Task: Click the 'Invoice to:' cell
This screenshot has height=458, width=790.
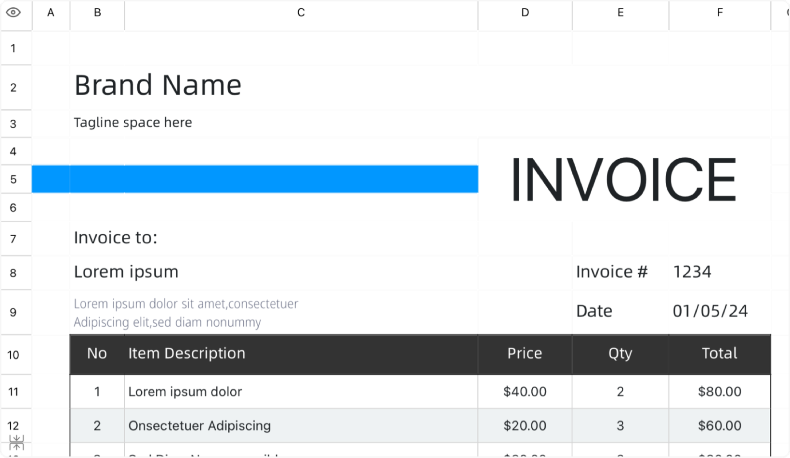Action: click(116, 238)
